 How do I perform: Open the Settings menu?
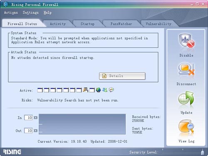(31, 12)
